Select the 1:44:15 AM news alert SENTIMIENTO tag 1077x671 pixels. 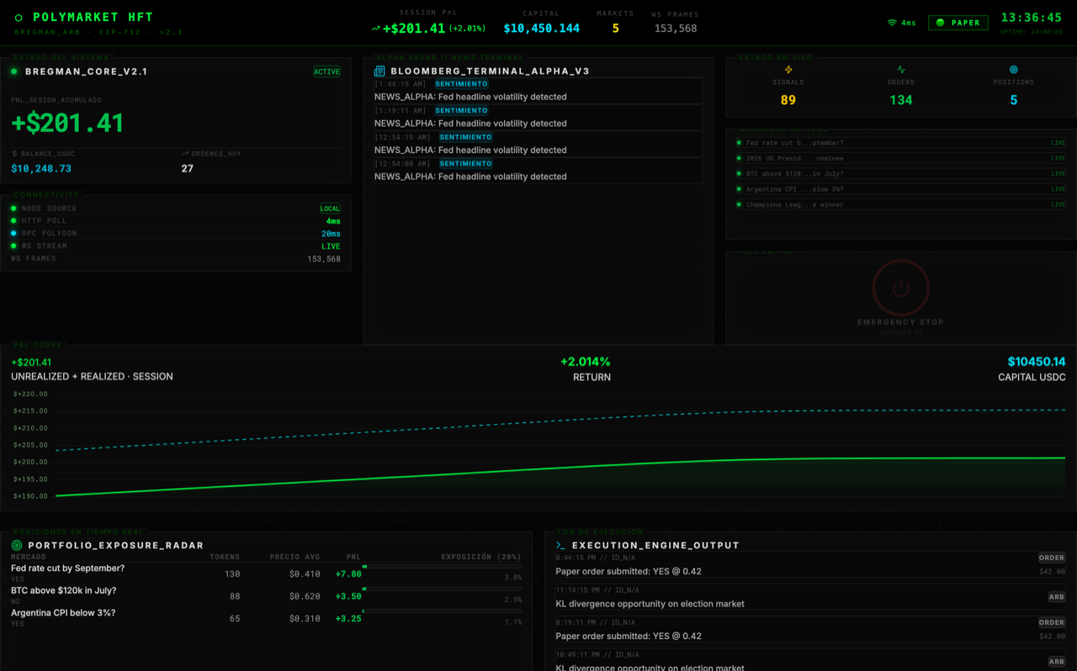[x=461, y=84]
